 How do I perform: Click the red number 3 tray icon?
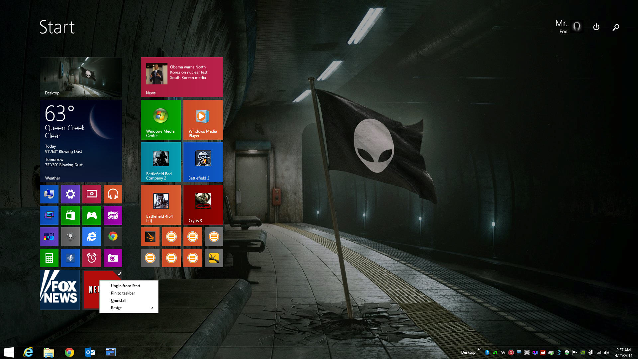511,353
